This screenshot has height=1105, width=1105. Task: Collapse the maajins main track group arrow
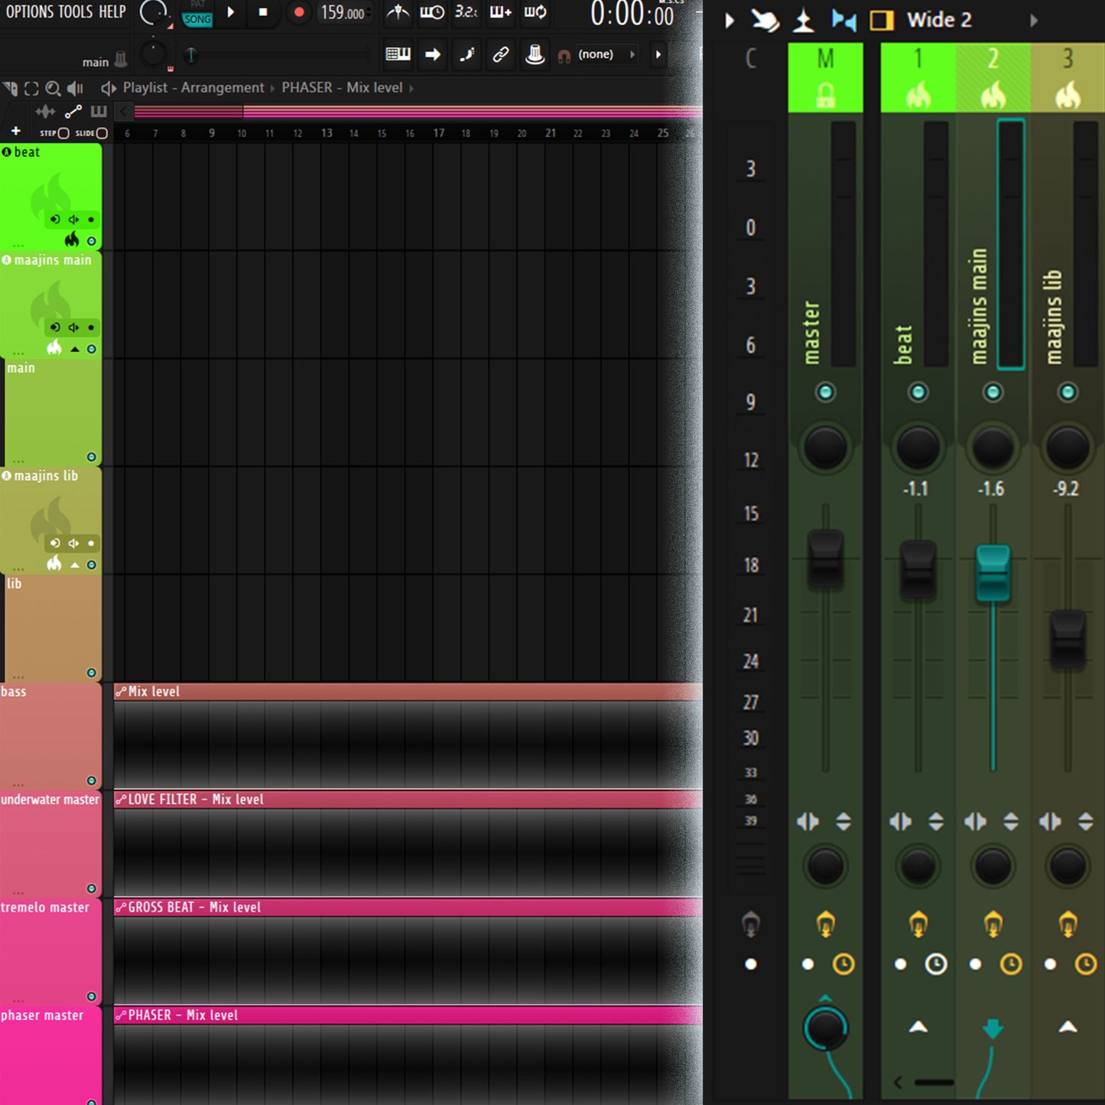[x=75, y=349]
